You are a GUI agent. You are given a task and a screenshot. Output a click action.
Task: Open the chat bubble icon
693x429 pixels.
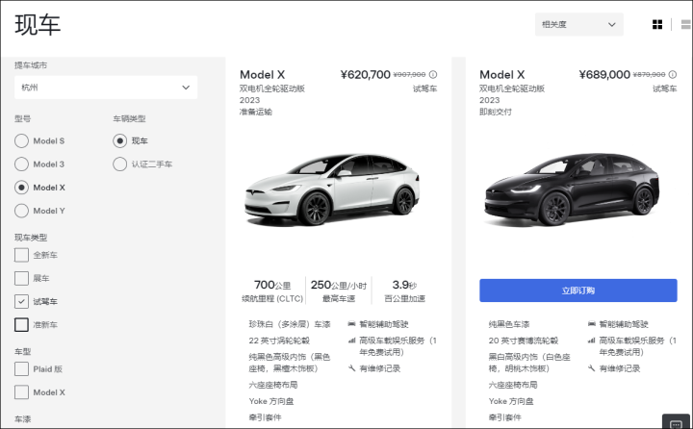[675, 420]
